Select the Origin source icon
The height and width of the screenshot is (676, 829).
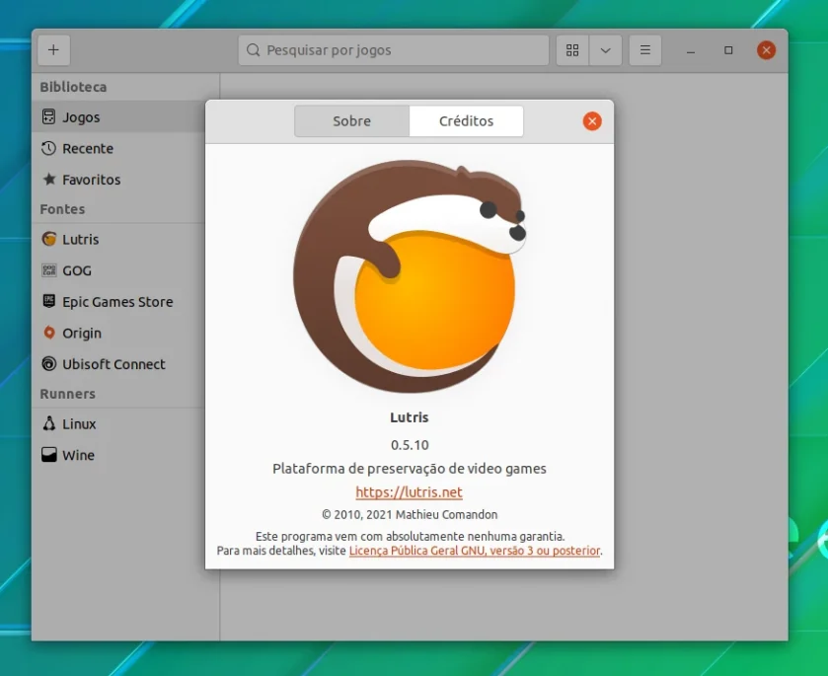pos(49,333)
